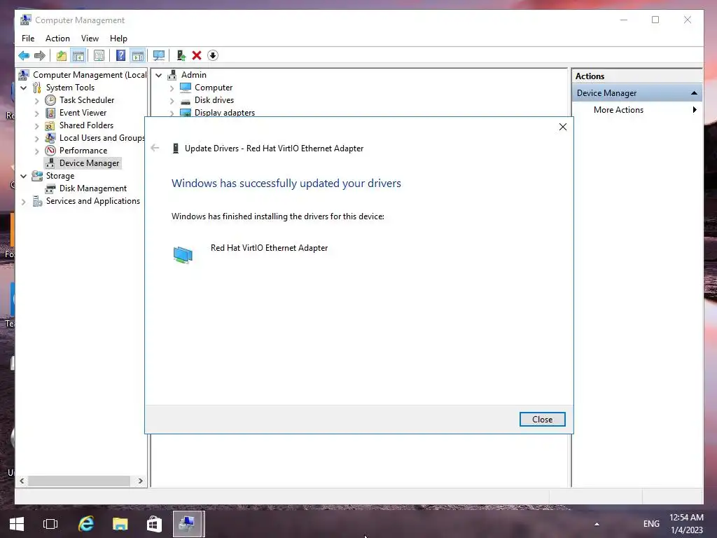The height and width of the screenshot is (538, 717).
Task: Select Computer Management (Local) root node
Action: point(90,75)
